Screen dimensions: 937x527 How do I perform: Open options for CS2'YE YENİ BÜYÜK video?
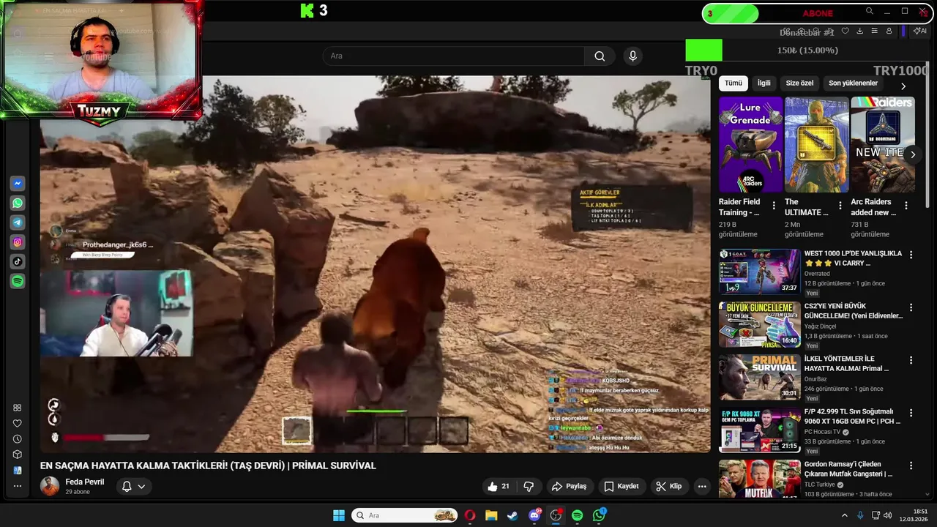click(x=911, y=307)
